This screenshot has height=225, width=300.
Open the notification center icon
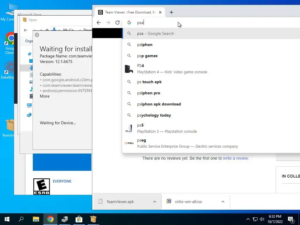click(291, 219)
